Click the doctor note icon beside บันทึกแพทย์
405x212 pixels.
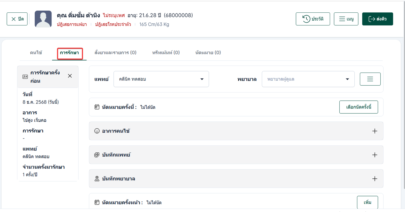coord(97,155)
